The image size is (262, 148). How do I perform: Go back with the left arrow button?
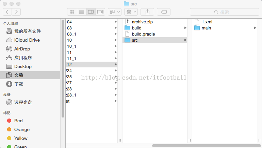(x=7, y=12)
